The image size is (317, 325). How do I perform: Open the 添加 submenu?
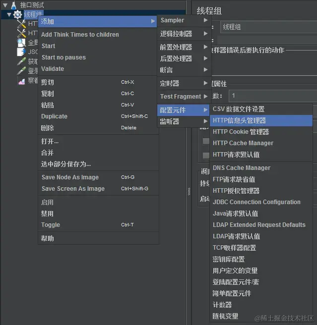pyautogui.click(x=97, y=21)
